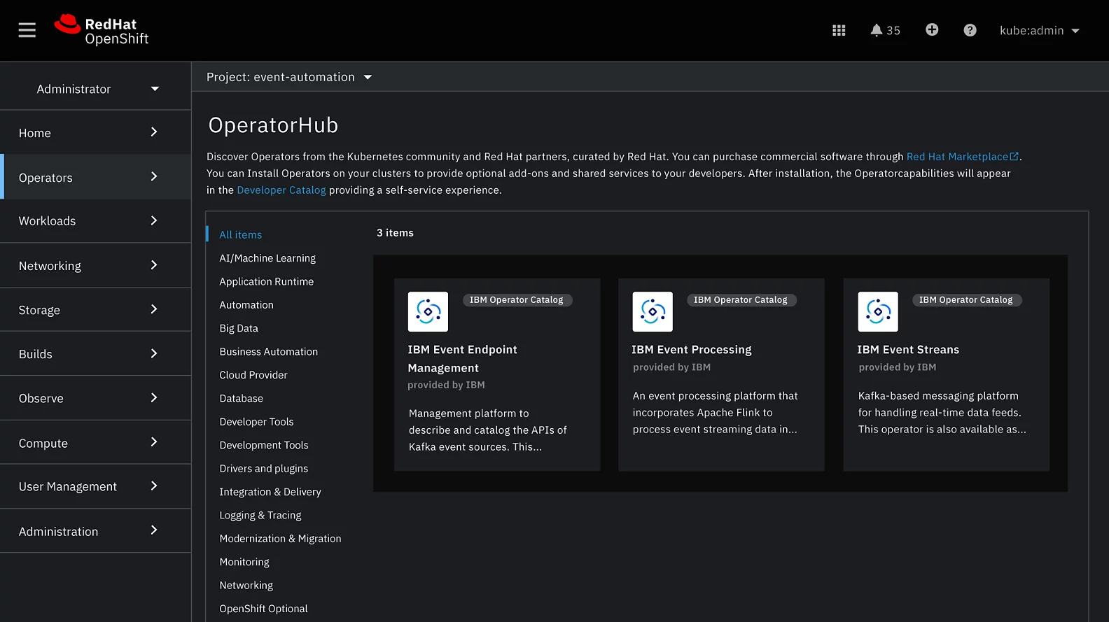1109x622 pixels.
Task: Filter by Integration & Delivery category
Action: point(270,492)
